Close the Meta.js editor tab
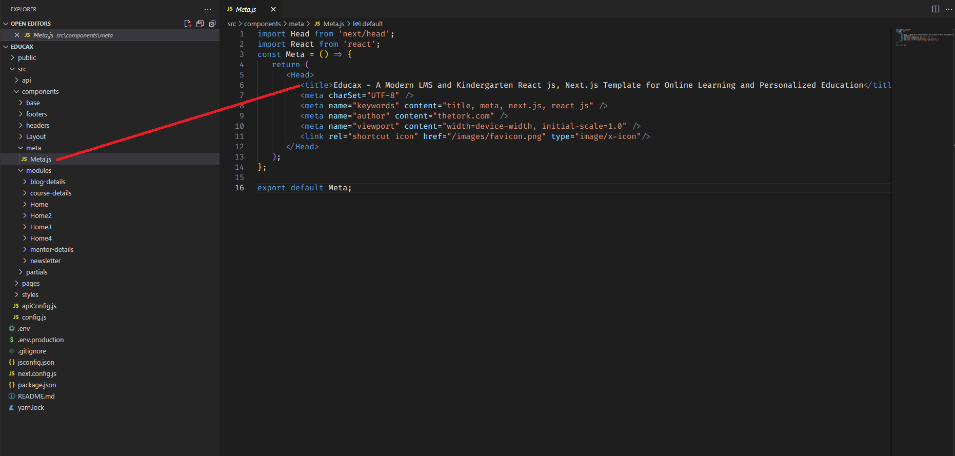Screen dimensions: 955x456 (273, 9)
